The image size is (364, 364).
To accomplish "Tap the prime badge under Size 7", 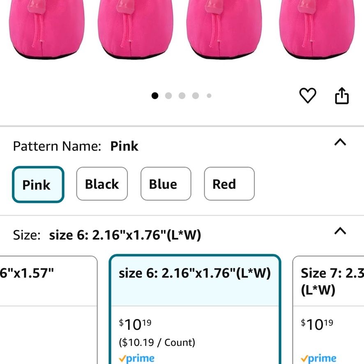I will (318, 359).
